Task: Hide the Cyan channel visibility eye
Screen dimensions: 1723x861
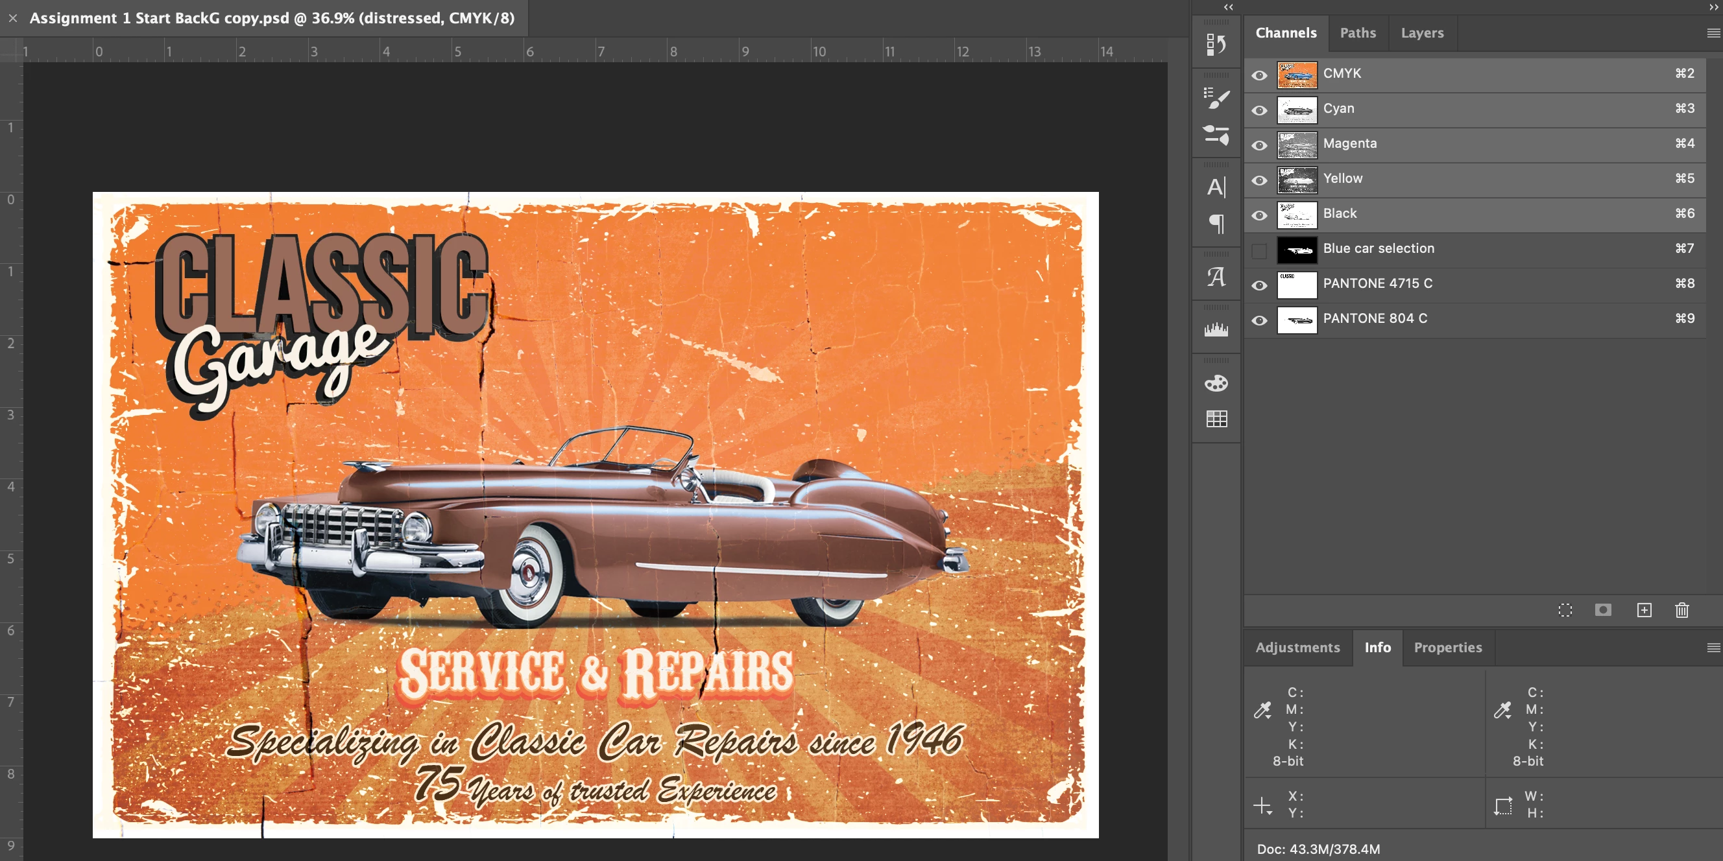Action: pyautogui.click(x=1259, y=110)
